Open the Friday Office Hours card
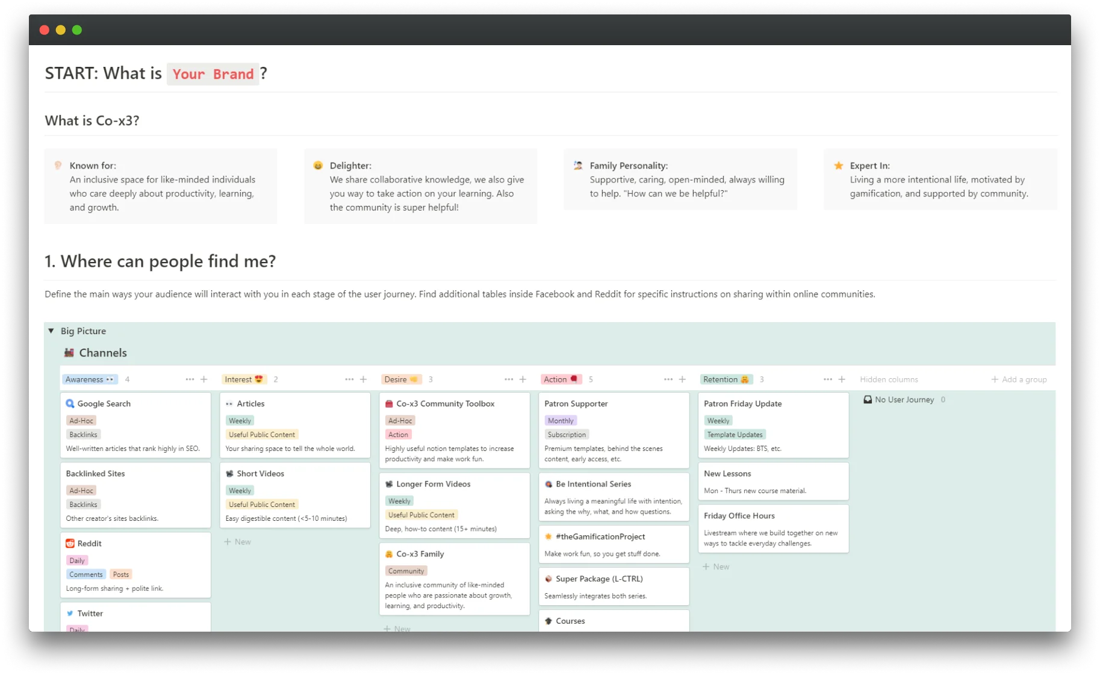 point(774,528)
